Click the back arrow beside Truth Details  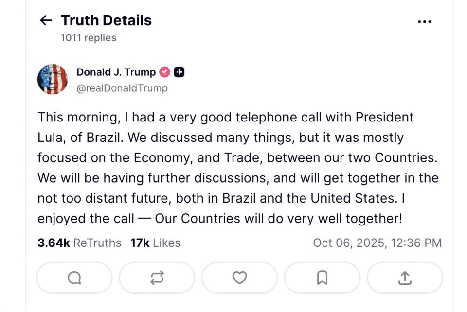point(46,20)
